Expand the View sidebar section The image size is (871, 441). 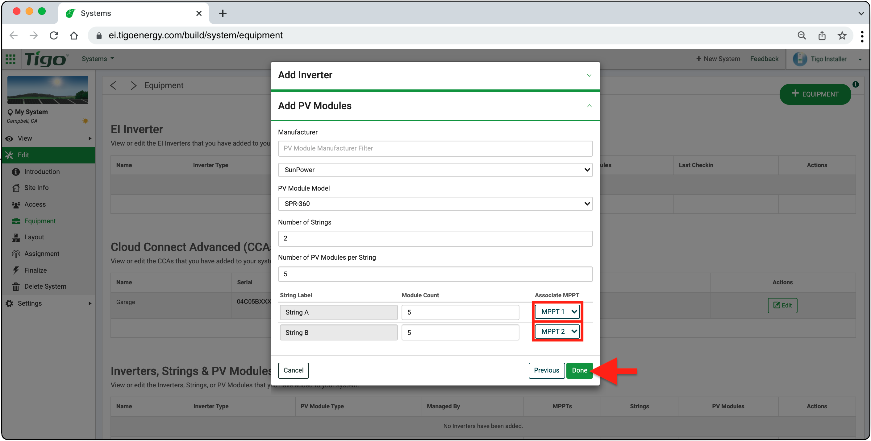[x=48, y=138]
